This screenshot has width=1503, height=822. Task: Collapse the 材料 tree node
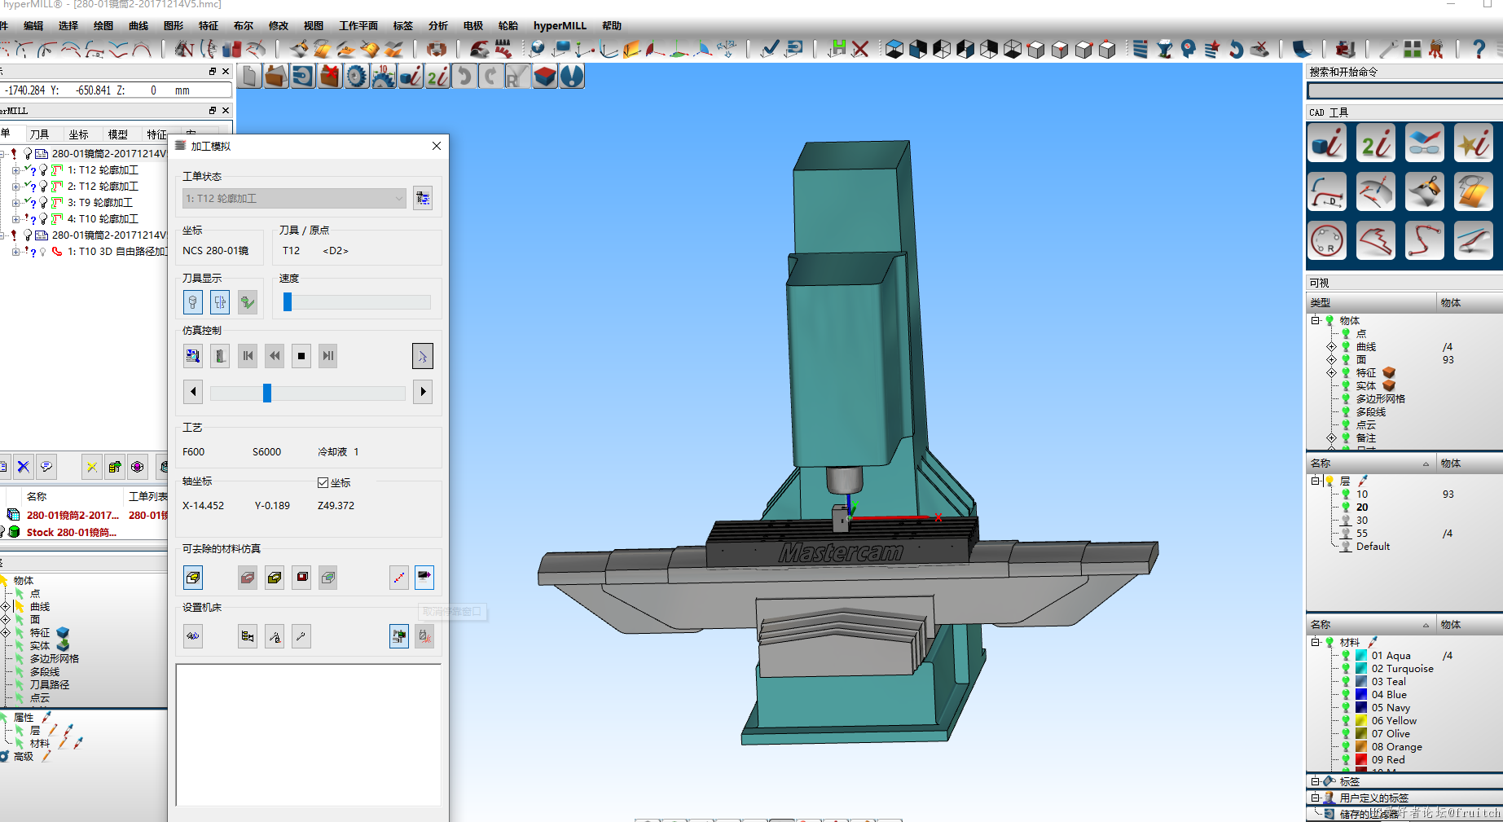[x=1315, y=643]
